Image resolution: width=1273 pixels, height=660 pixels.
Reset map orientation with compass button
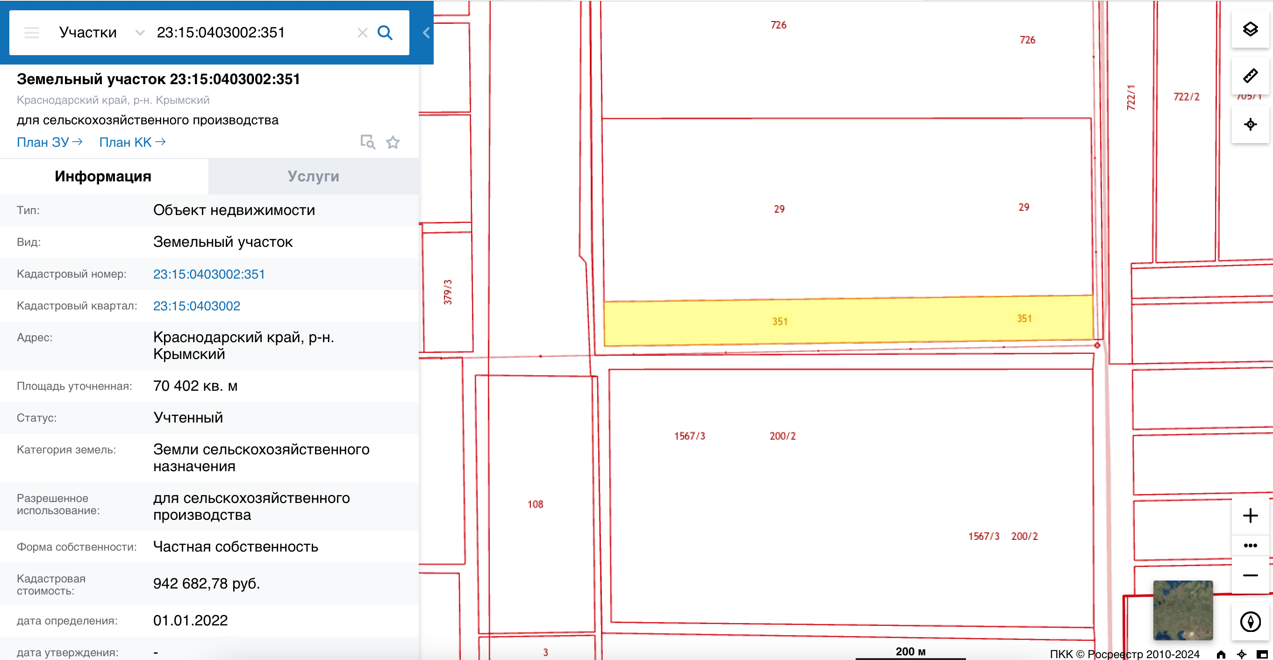(x=1250, y=622)
